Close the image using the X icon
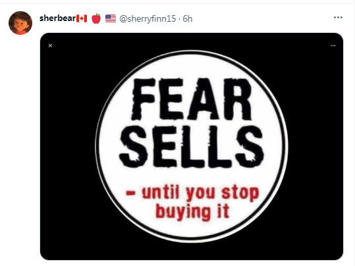 click(x=50, y=45)
